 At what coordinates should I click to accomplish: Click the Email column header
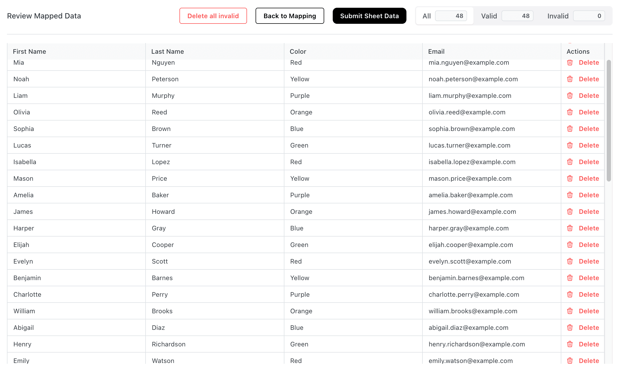click(436, 51)
